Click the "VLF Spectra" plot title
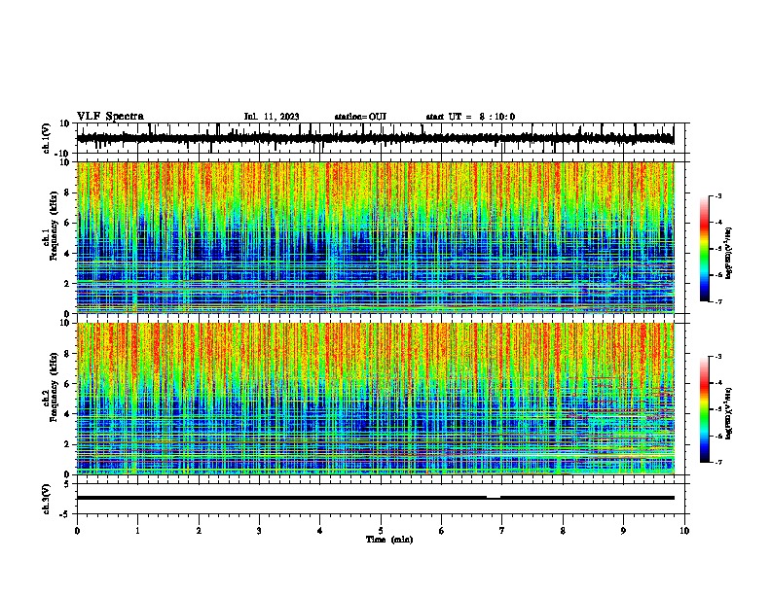The height and width of the screenshot is (595, 771). click(110, 117)
